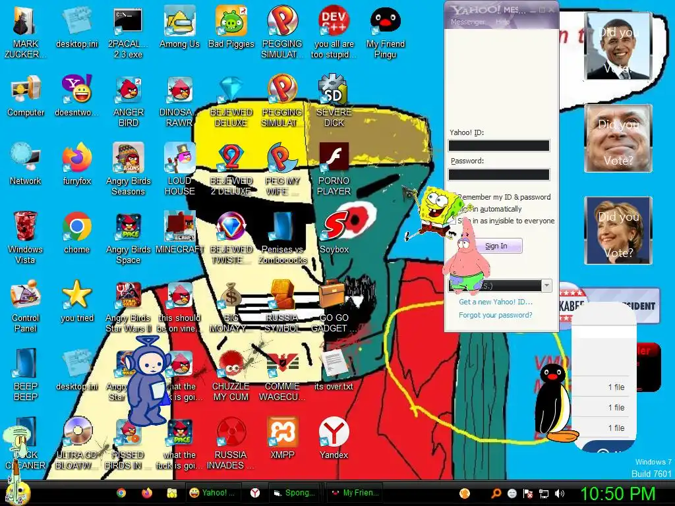Screen dimensions: 675x506
Task: Click the McCain 'Did you Vote?' gadget
Action: pos(618,138)
